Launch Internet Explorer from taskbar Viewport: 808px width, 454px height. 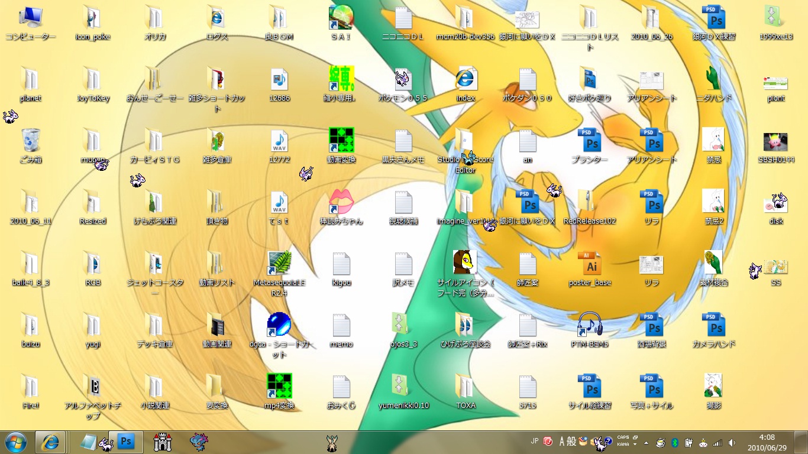click(50, 442)
